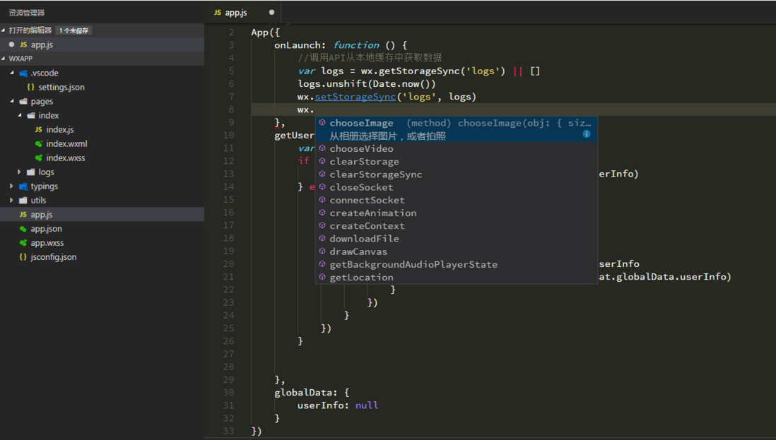
Task: Open app.wxss file
Action: click(x=47, y=243)
